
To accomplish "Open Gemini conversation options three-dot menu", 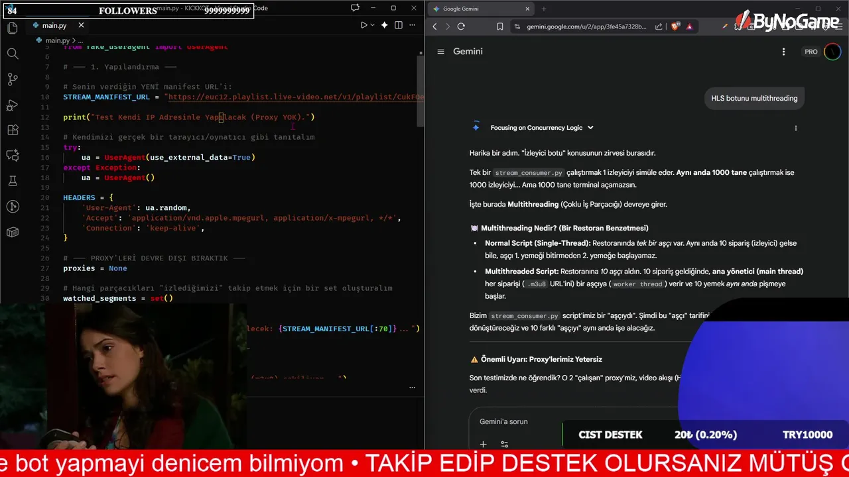I will pyautogui.click(x=783, y=52).
